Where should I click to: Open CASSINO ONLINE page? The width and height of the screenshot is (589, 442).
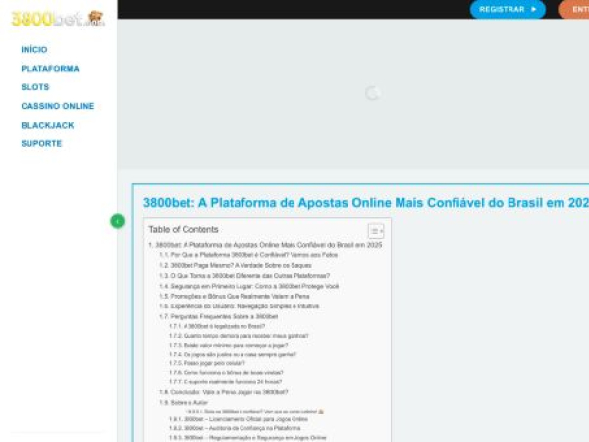58,106
